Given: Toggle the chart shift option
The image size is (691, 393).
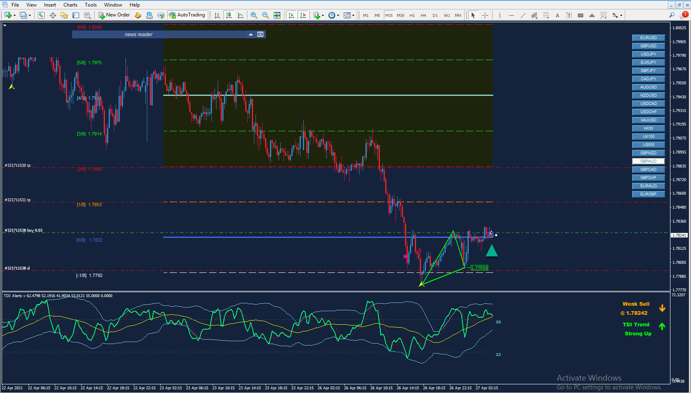Looking at the screenshot, I should pyautogui.click(x=303, y=15).
